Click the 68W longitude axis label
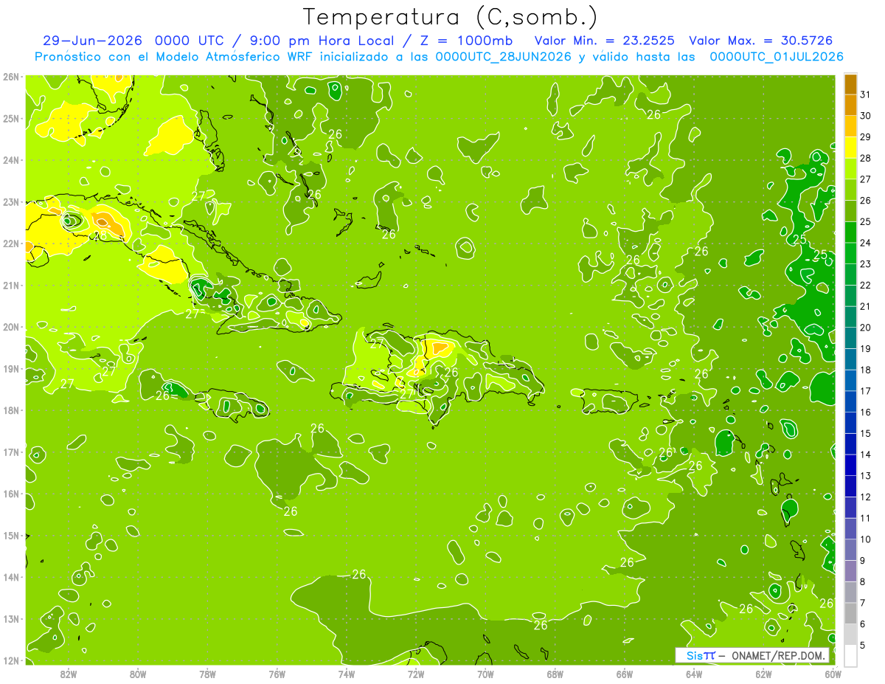The width and height of the screenshot is (885, 684). pos(555,673)
